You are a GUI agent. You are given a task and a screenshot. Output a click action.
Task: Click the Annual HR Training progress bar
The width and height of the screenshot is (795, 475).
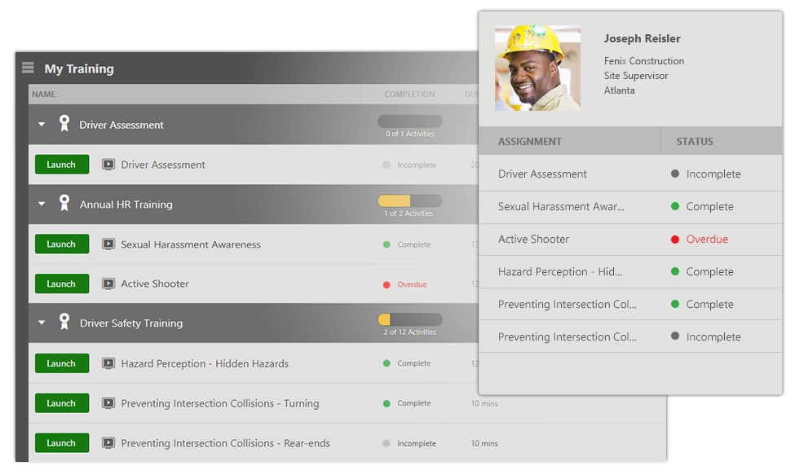(409, 200)
